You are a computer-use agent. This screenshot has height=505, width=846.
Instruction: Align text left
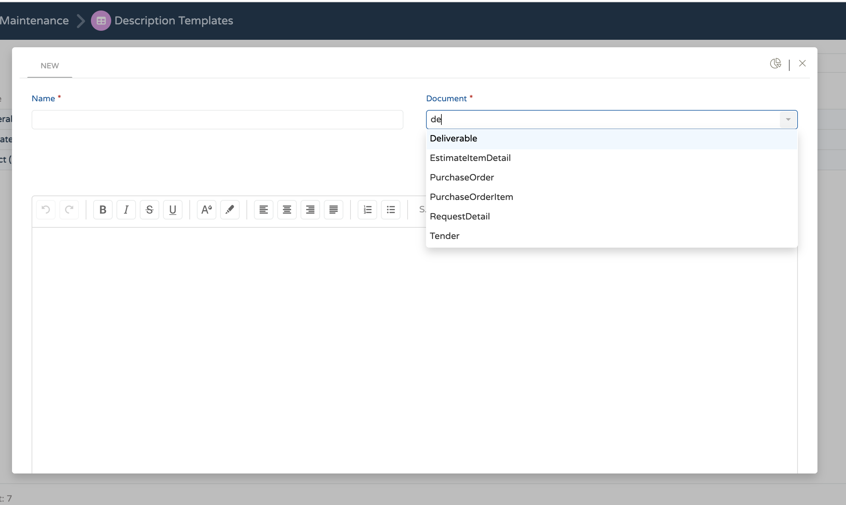264,209
